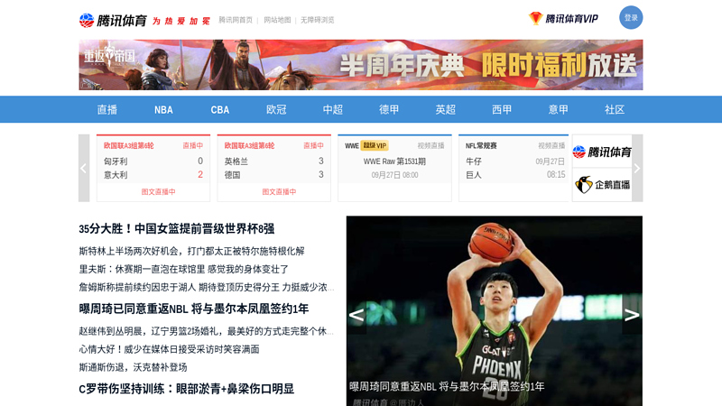Go to the 德甲 nav tab

click(389, 109)
